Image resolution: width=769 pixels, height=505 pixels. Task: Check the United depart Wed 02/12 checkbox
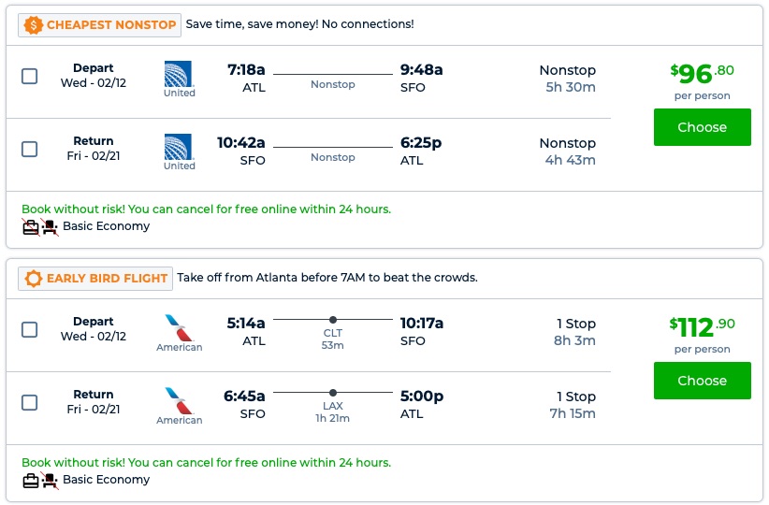click(x=30, y=77)
